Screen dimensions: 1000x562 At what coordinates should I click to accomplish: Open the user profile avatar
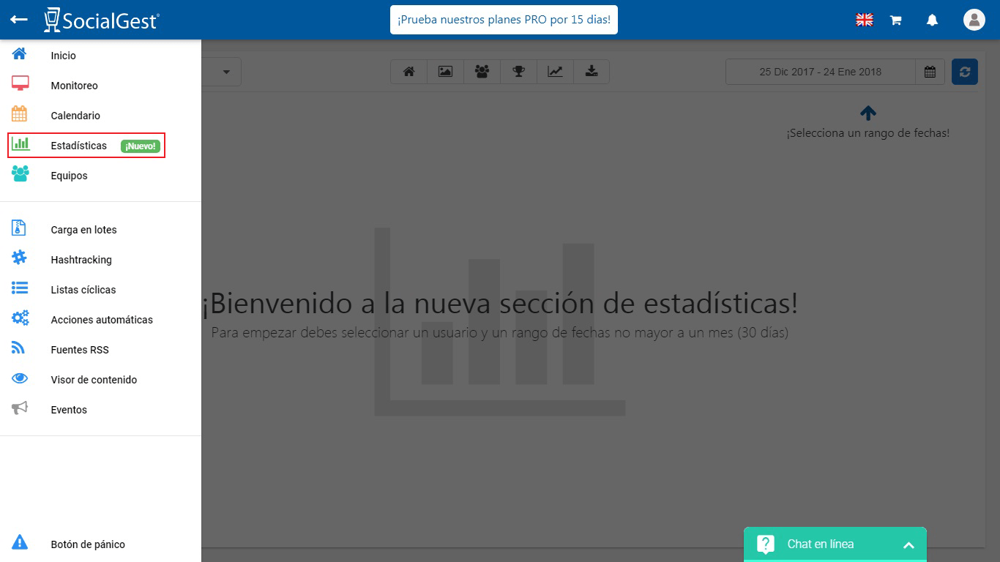click(x=974, y=20)
